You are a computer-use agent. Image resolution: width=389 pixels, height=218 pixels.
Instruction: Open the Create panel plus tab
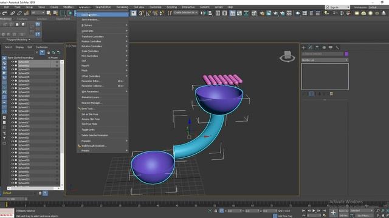click(x=304, y=47)
